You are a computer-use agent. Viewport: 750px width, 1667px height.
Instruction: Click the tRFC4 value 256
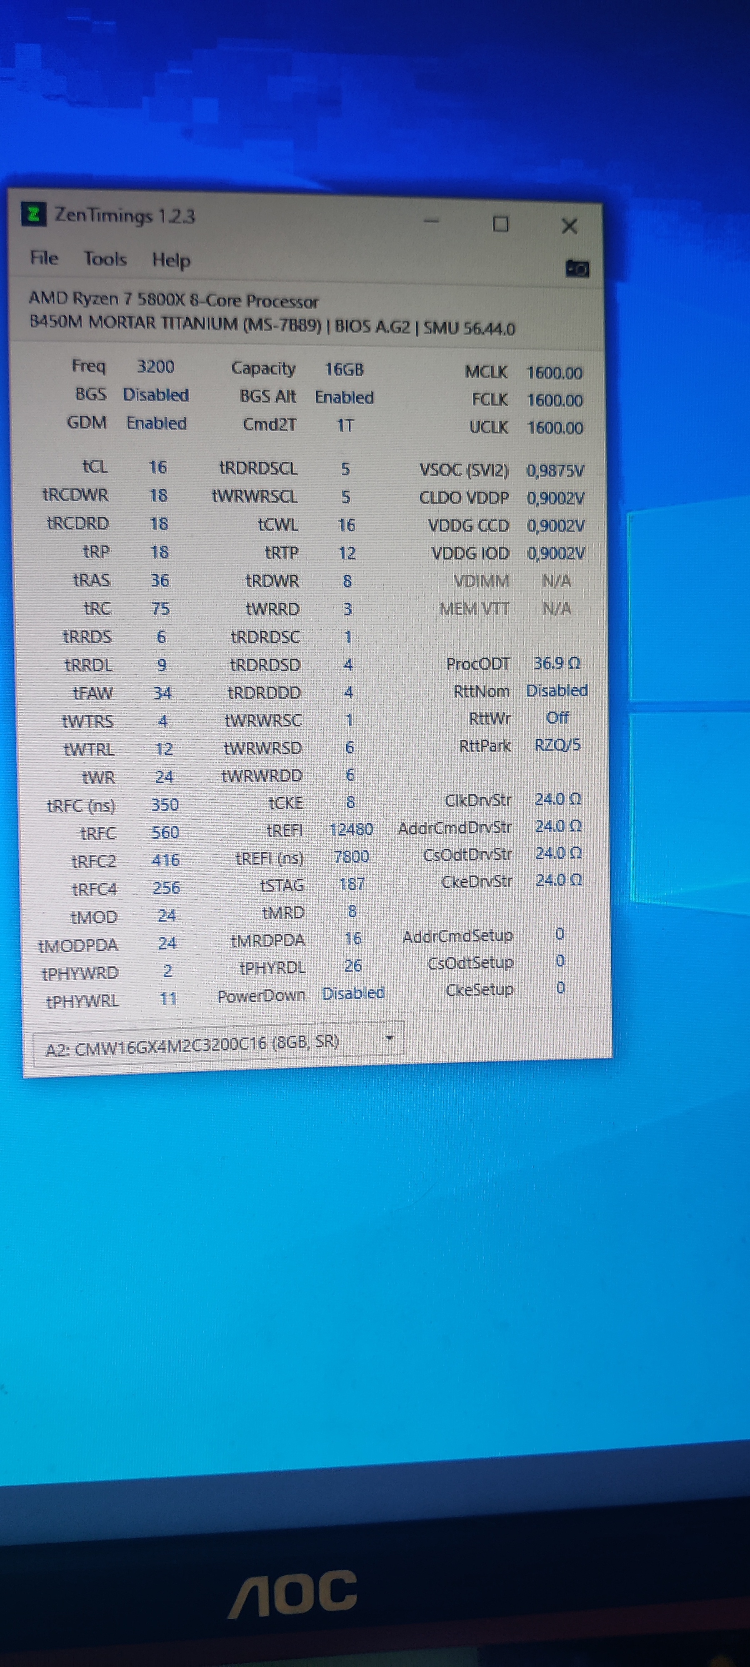166,888
